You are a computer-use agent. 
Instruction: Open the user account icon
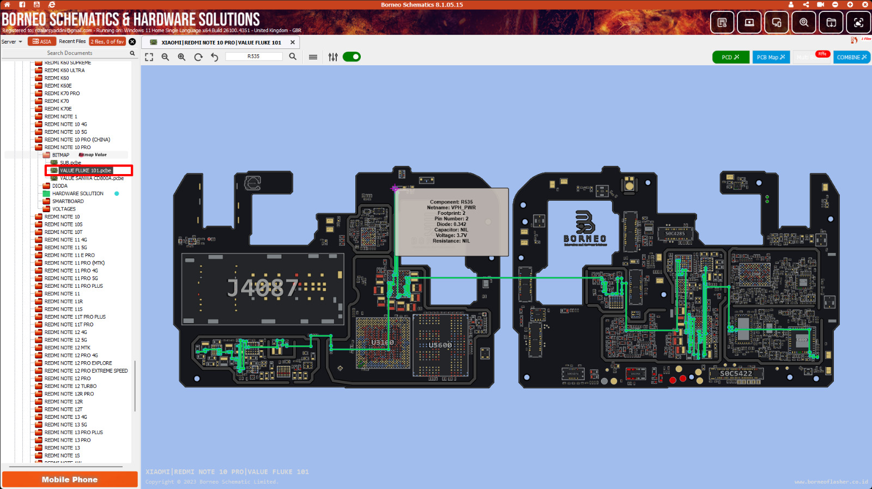(791, 4)
